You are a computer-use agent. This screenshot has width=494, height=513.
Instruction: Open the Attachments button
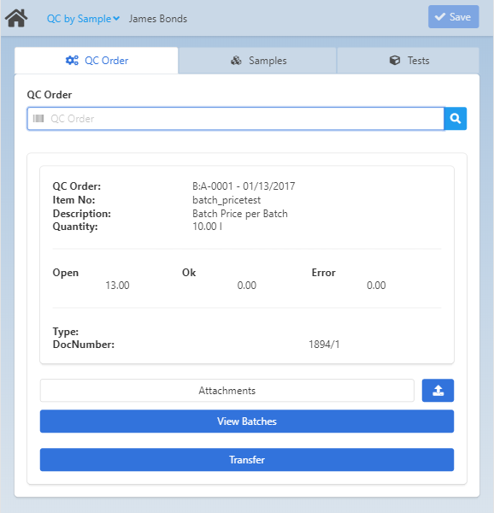[226, 391]
